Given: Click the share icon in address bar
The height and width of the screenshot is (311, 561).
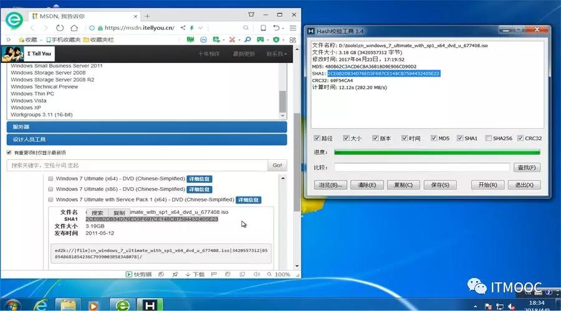Looking at the screenshot, I should click(183, 27).
